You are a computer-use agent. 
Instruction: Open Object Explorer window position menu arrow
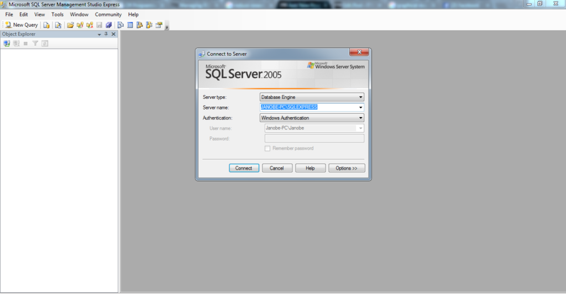(x=99, y=34)
